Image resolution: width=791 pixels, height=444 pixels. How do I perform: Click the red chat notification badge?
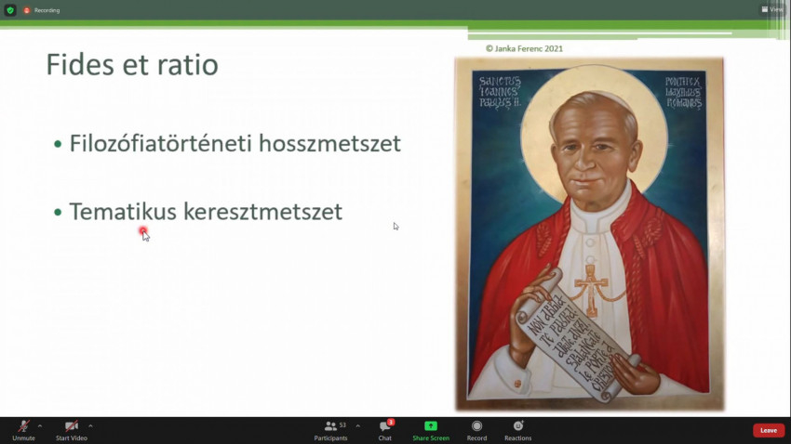pyautogui.click(x=391, y=422)
